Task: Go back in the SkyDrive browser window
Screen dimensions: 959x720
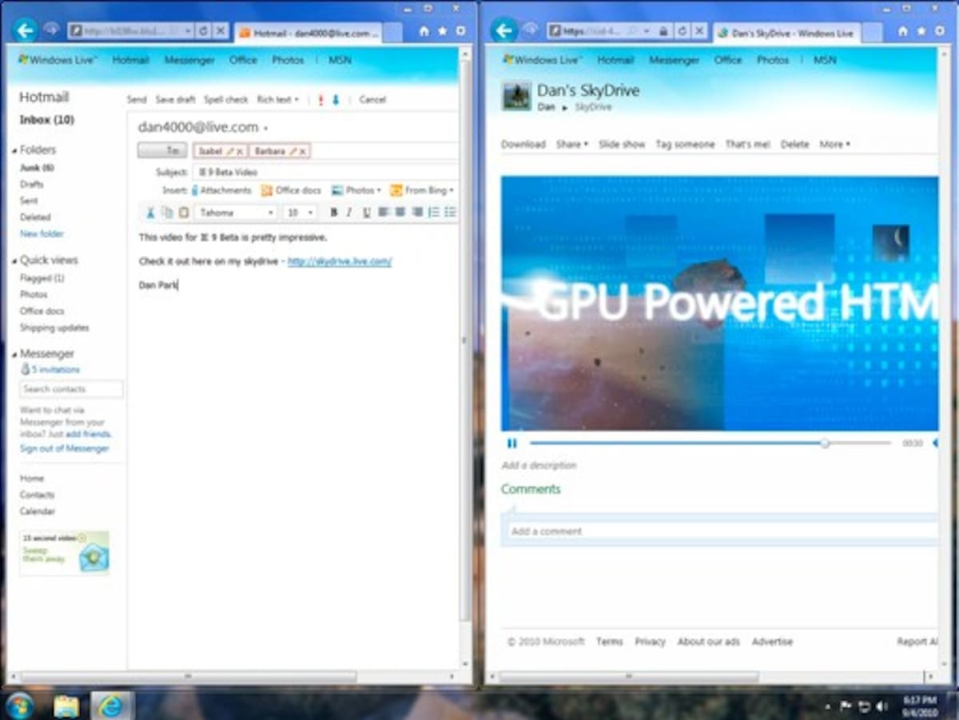Action: point(503,31)
